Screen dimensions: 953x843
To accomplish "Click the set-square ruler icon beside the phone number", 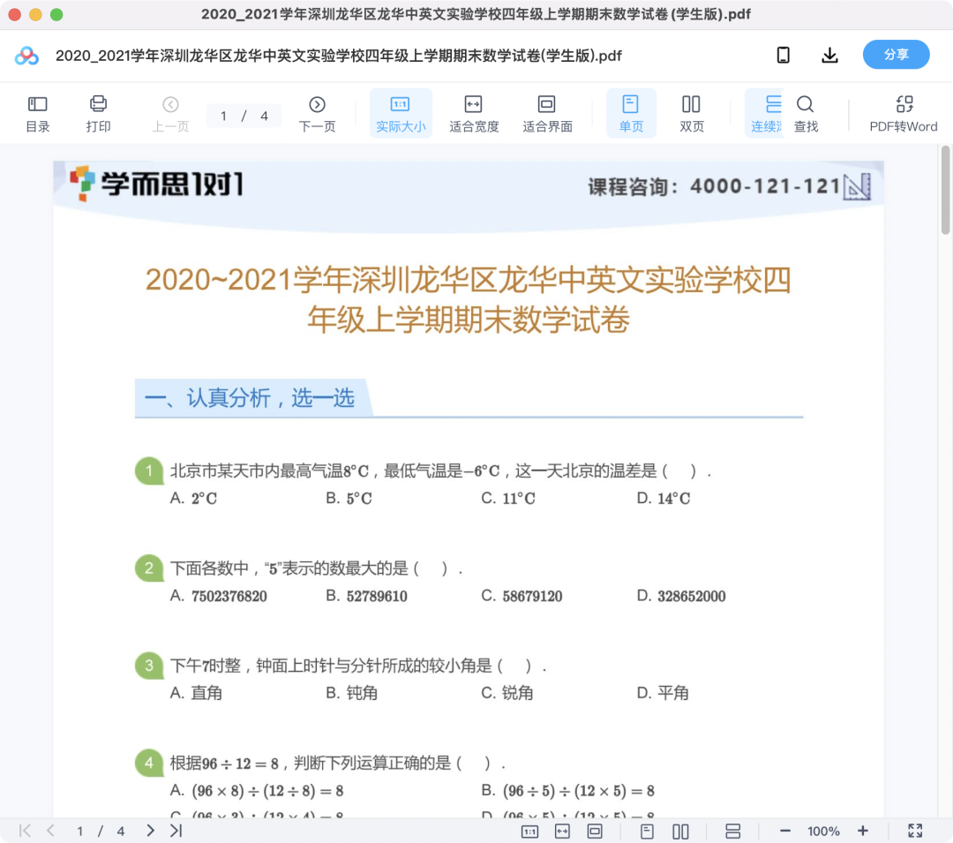I will coord(858,186).
